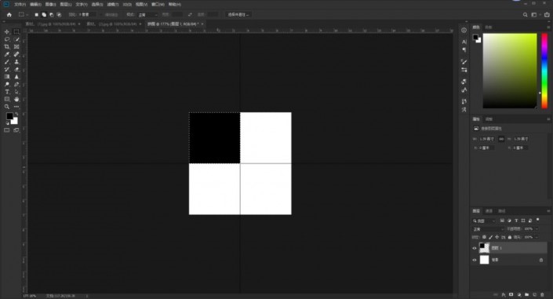Swap foreground and background colors
Viewport: 553px width, 299px height.
16,114
